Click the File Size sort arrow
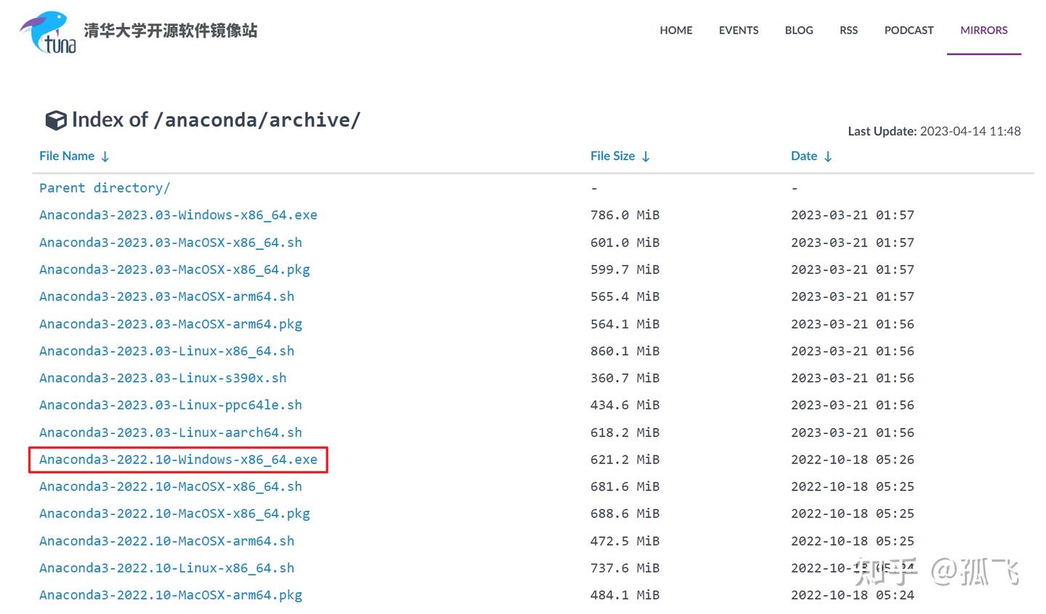The width and height of the screenshot is (1046, 614). (x=647, y=155)
